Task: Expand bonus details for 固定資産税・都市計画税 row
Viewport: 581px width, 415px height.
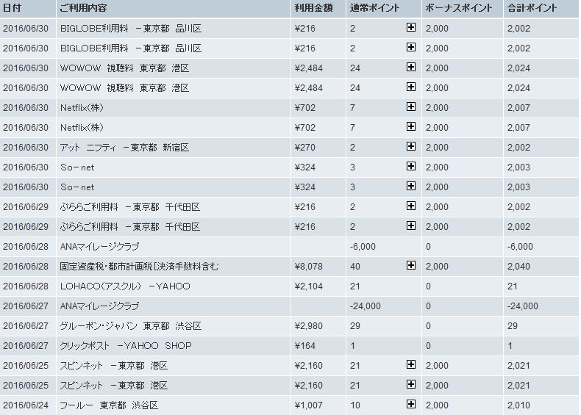Action: [x=410, y=265]
